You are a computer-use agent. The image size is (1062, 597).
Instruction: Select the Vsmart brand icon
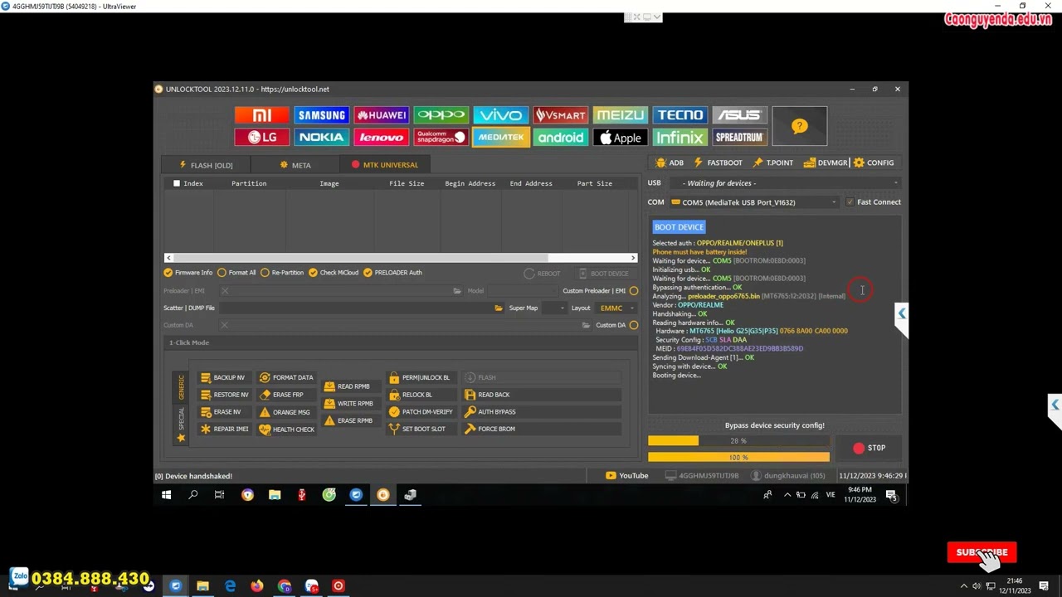pos(560,115)
